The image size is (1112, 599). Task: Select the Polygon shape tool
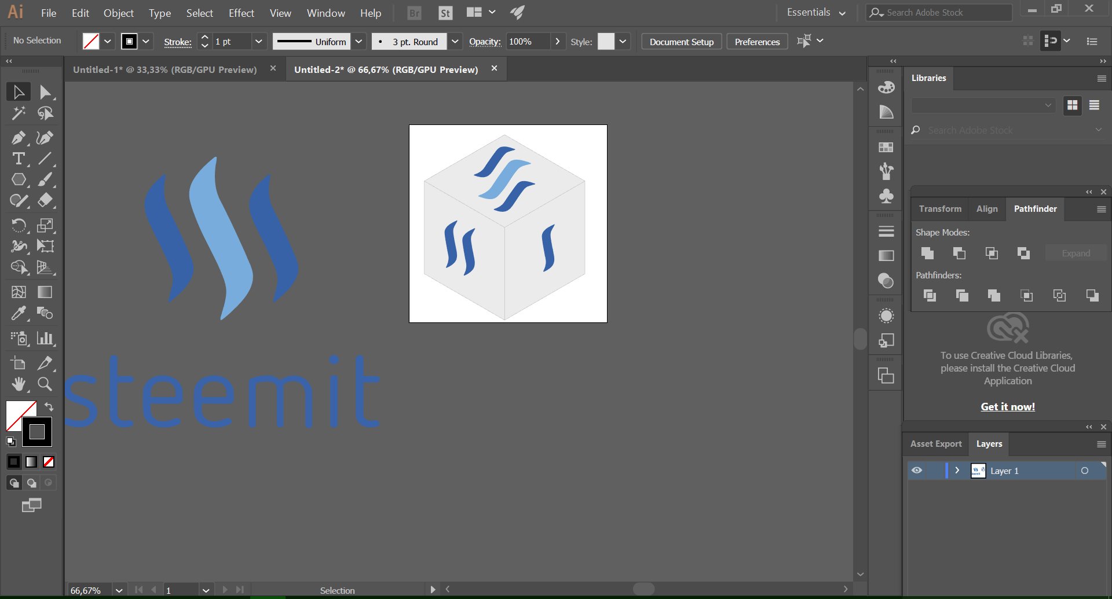(x=19, y=179)
